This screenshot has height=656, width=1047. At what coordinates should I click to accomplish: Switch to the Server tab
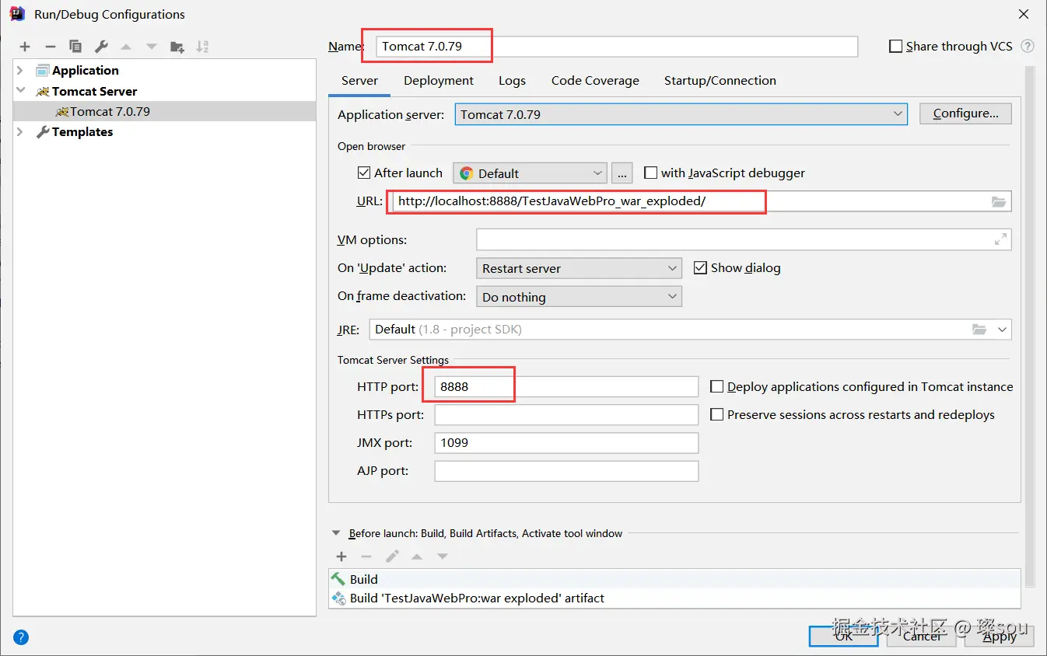click(x=359, y=81)
